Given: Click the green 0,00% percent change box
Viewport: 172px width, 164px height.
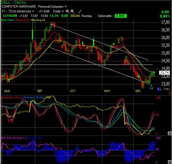Looking at the screenshot, I should pos(121,16).
